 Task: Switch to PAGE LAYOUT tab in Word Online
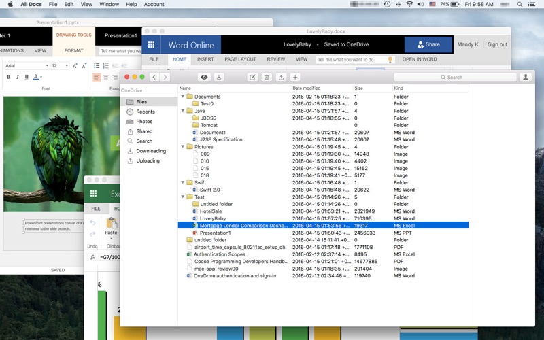click(240, 59)
